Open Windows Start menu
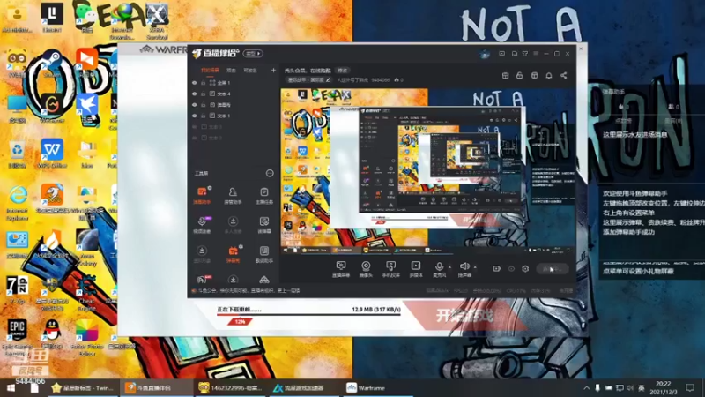 pyautogui.click(x=11, y=388)
